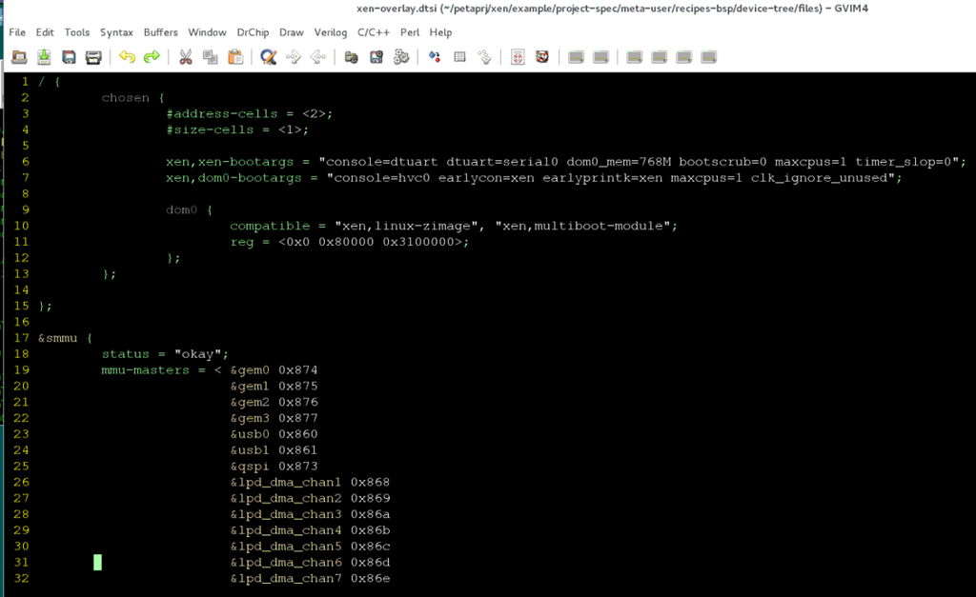Click "xen,xen-bootargs" property name
The height and width of the screenshot is (597, 976).
[x=229, y=162]
